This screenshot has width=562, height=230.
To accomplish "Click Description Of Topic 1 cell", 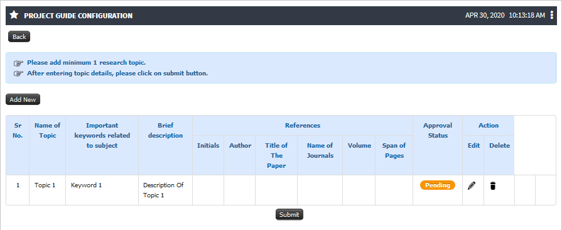I will pyautogui.click(x=166, y=190).
